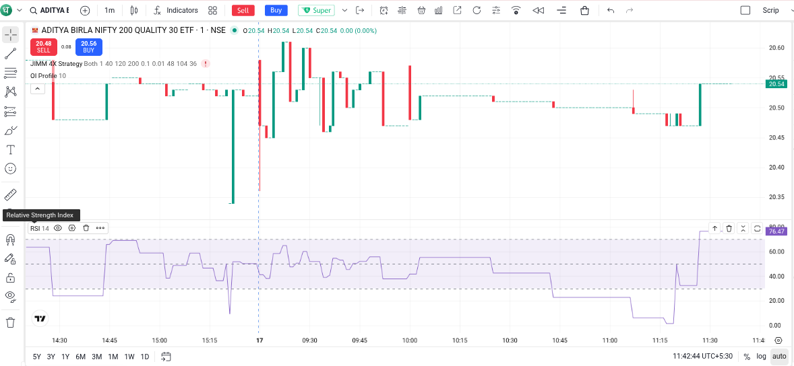This screenshot has width=794, height=366.
Task: Select the 1D date range
Action: point(144,357)
